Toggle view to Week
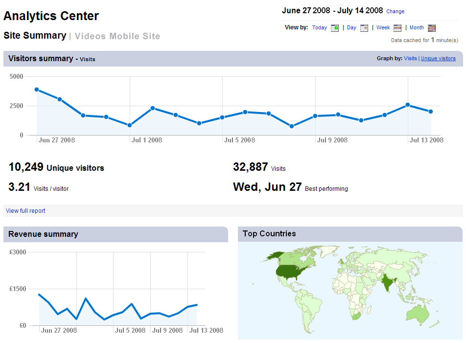Image resolution: width=466 pixels, height=343 pixels. click(383, 28)
